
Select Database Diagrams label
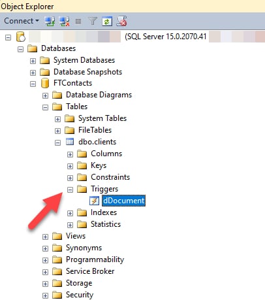pyautogui.click(x=99, y=95)
